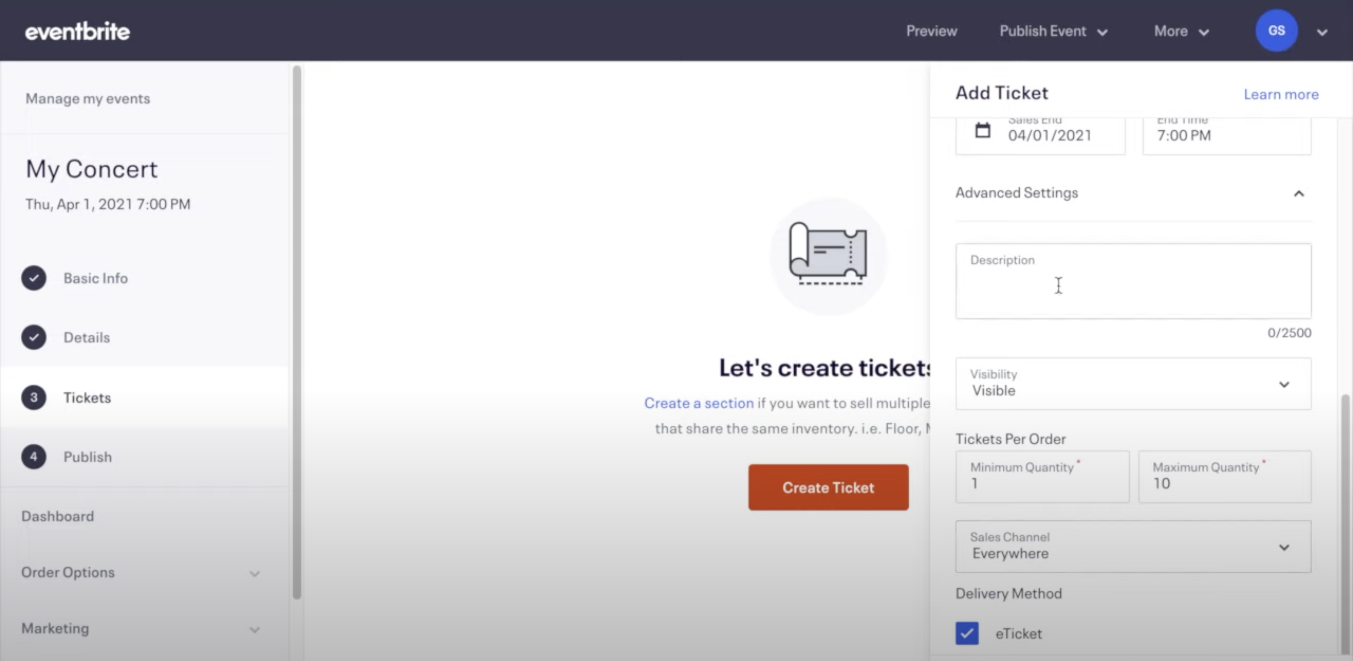The height and width of the screenshot is (661, 1353).
Task: Click the Details completed checkmark
Action: tap(34, 337)
